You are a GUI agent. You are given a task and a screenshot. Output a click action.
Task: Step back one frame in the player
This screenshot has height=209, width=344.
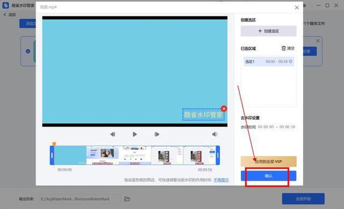tap(113, 134)
